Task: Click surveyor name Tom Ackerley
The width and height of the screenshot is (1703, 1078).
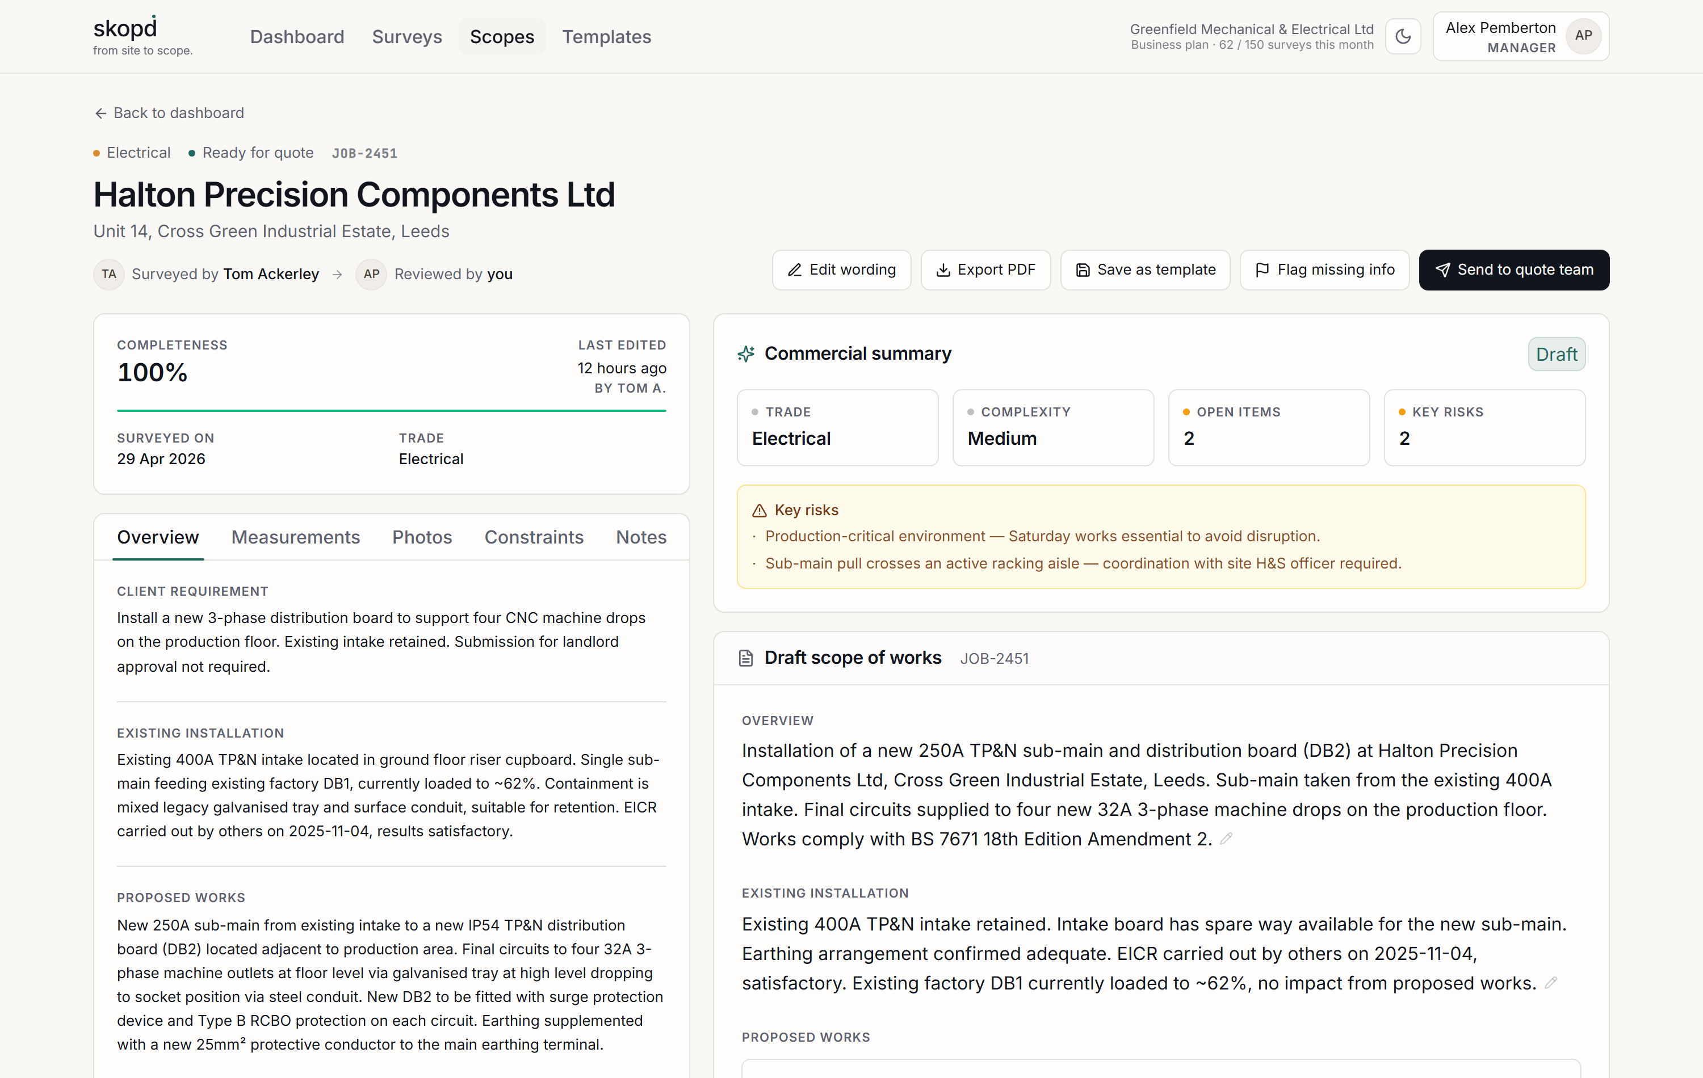Action: pyautogui.click(x=271, y=274)
